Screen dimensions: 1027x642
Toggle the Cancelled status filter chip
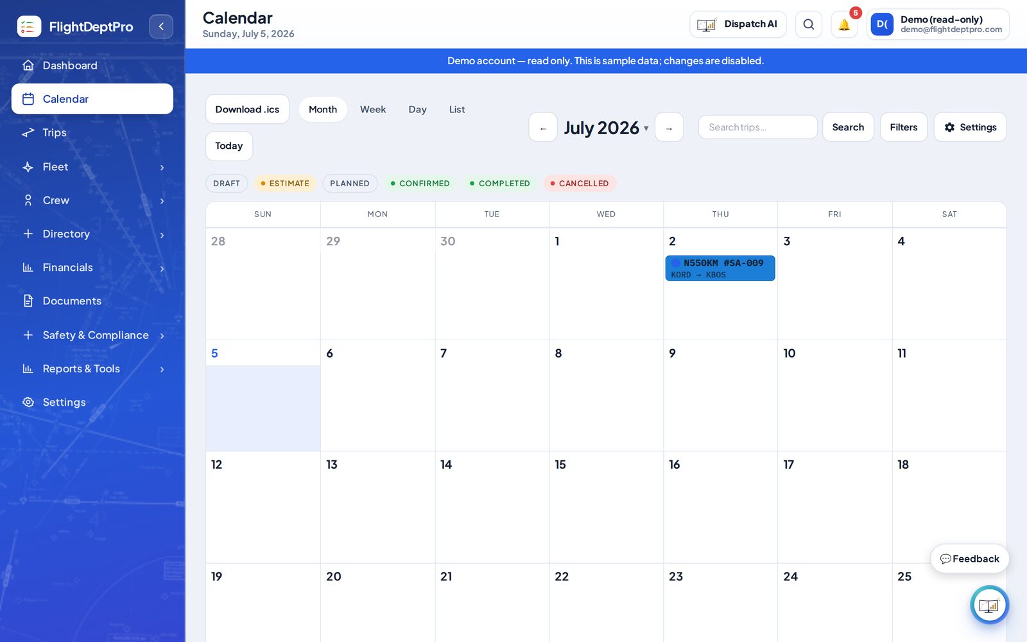point(580,184)
